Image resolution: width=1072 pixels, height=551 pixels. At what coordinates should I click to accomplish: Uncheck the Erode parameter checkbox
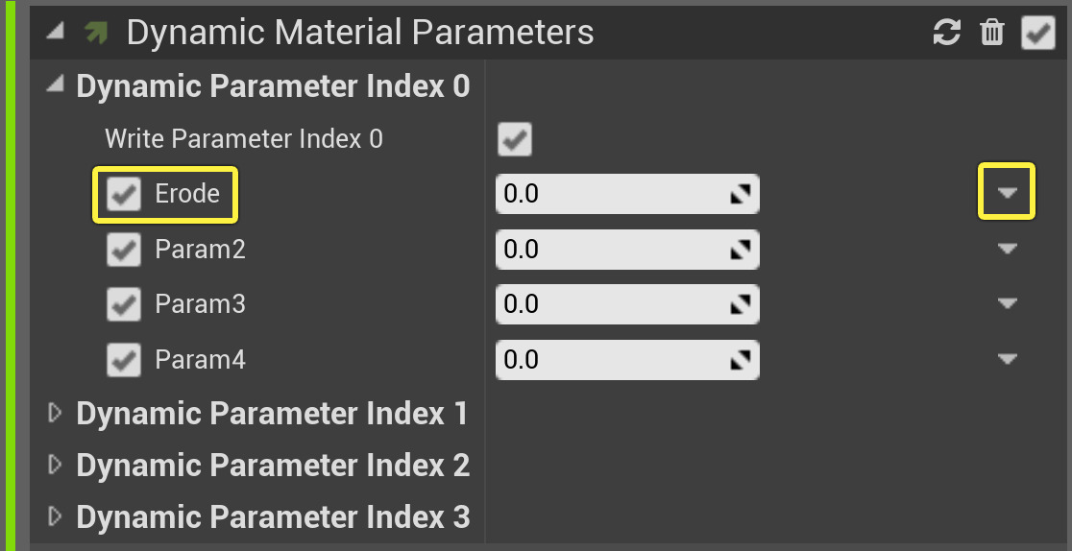pyautogui.click(x=124, y=195)
